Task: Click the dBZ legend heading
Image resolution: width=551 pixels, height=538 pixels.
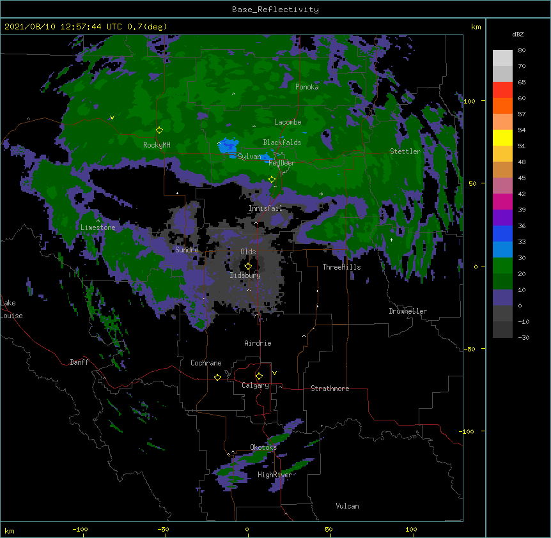Action: point(518,34)
